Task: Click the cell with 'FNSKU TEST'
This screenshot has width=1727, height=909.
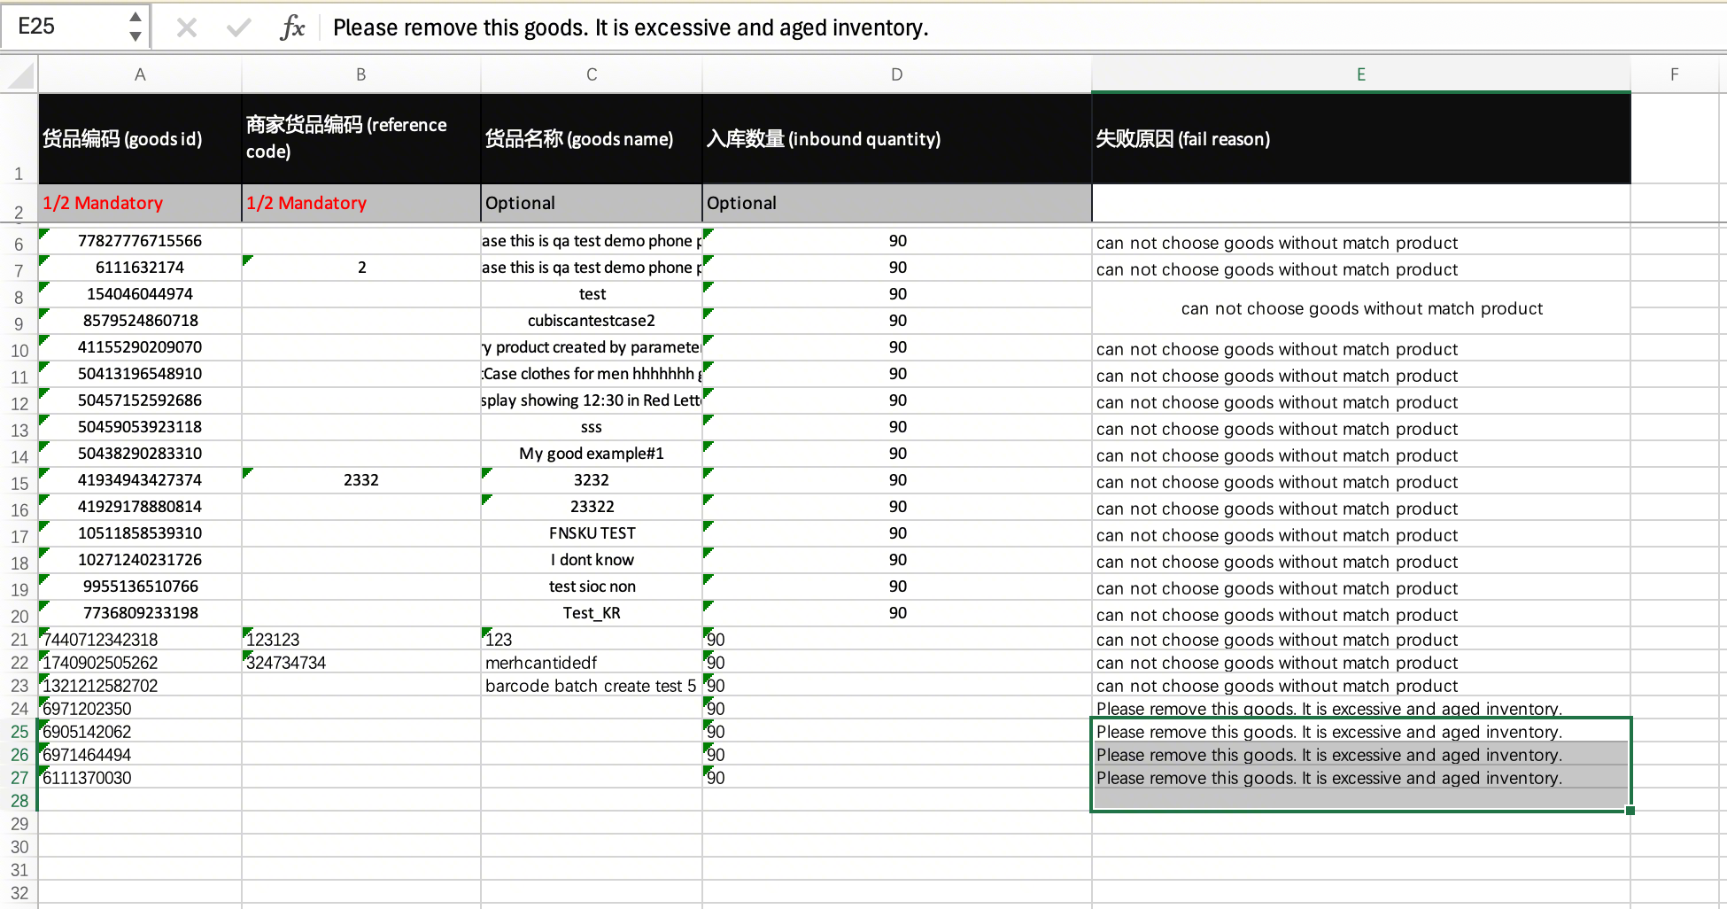Action: [x=592, y=533]
